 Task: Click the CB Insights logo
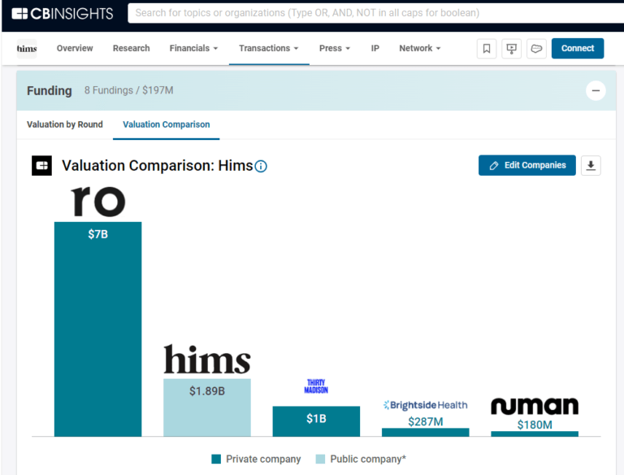click(63, 14)
